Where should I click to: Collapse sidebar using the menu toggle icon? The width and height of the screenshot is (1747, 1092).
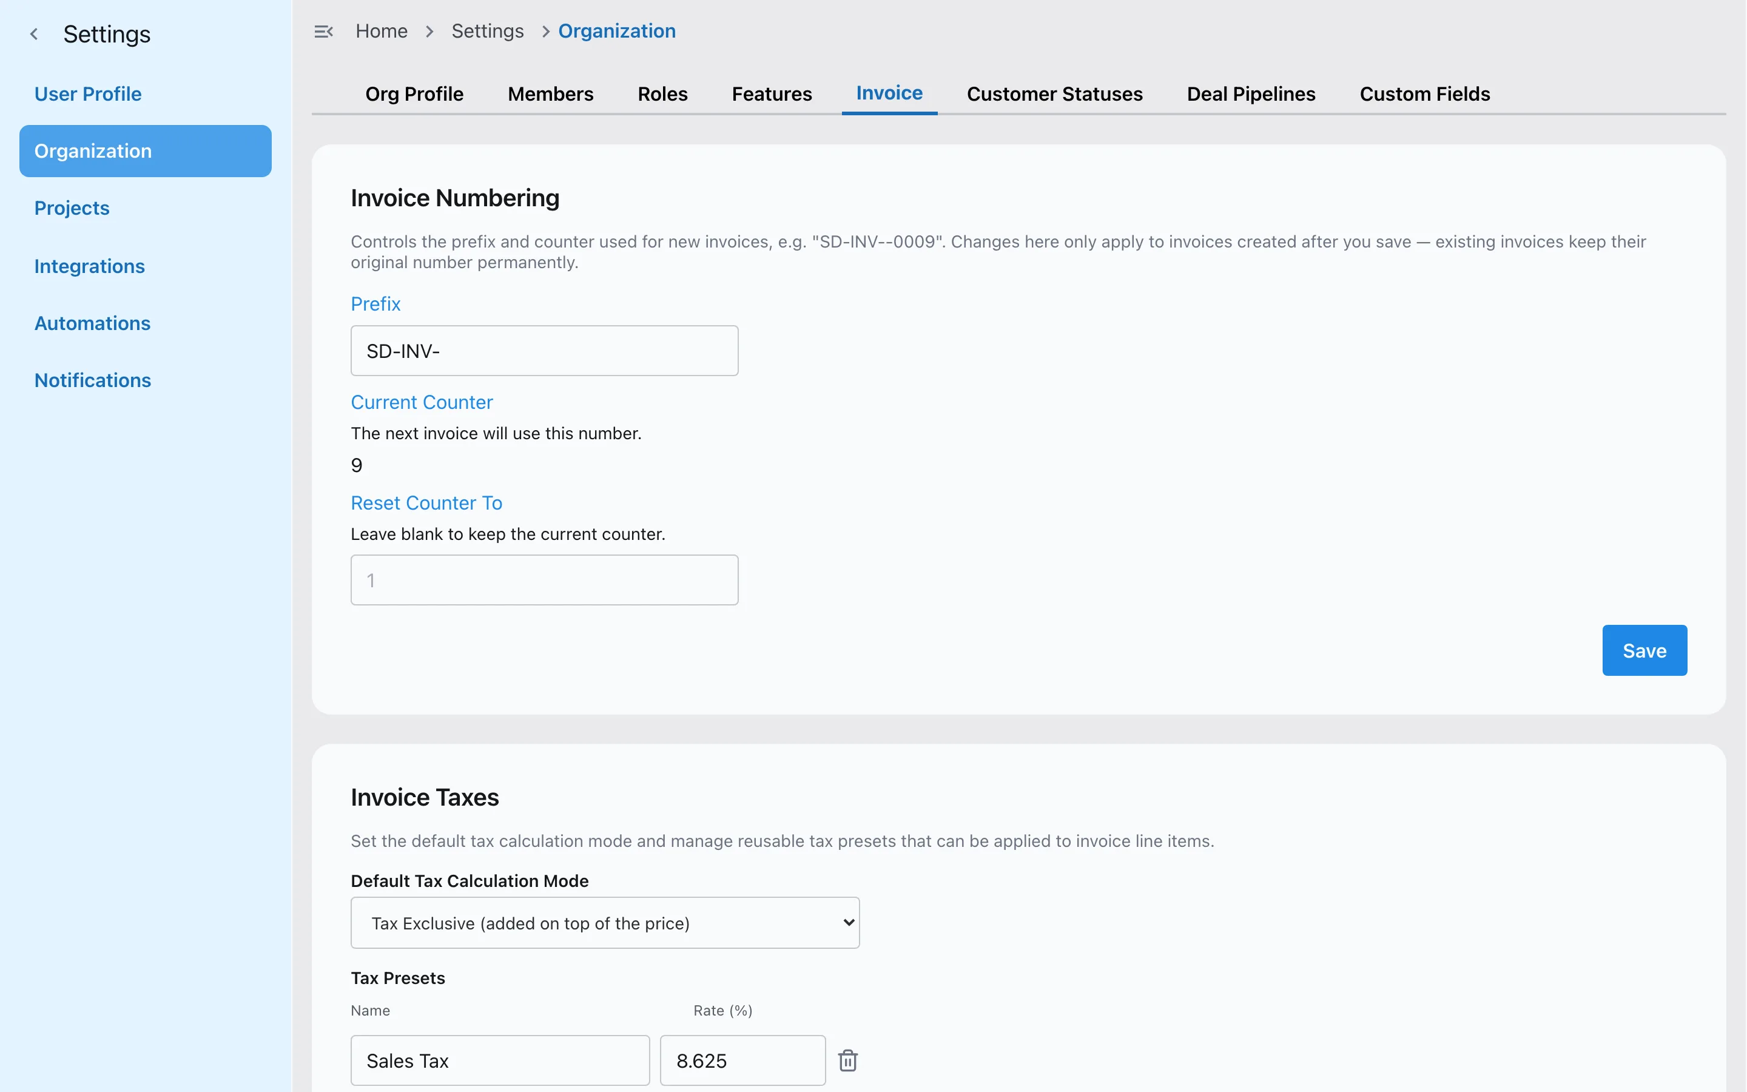(x=323, y=31)
